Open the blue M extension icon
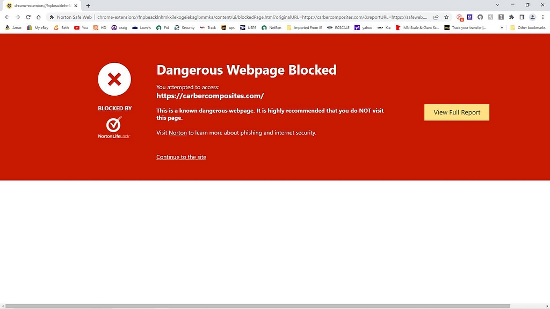The width and height of the screenshot is (550, 309). (469, 17)
